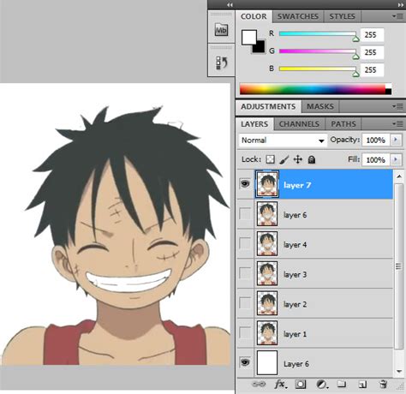Viewport: 406px width, 394px height.
Task: Toggle lock all padlock icon
Action: pyautogui.click(x=312, y=159)
